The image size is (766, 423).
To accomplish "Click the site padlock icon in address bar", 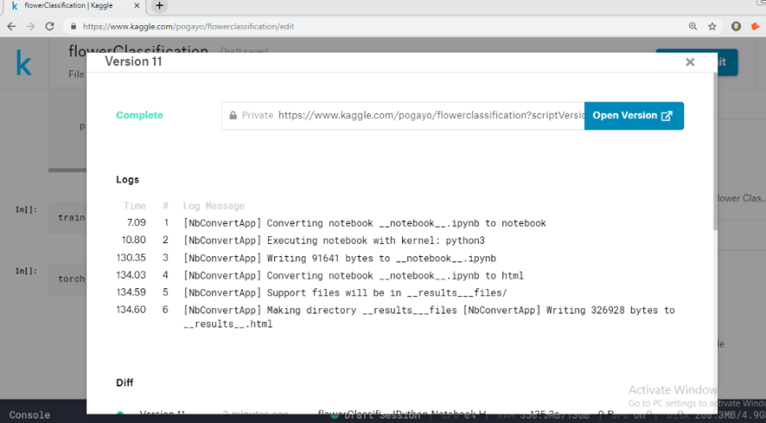I will (x=74, y=26).
